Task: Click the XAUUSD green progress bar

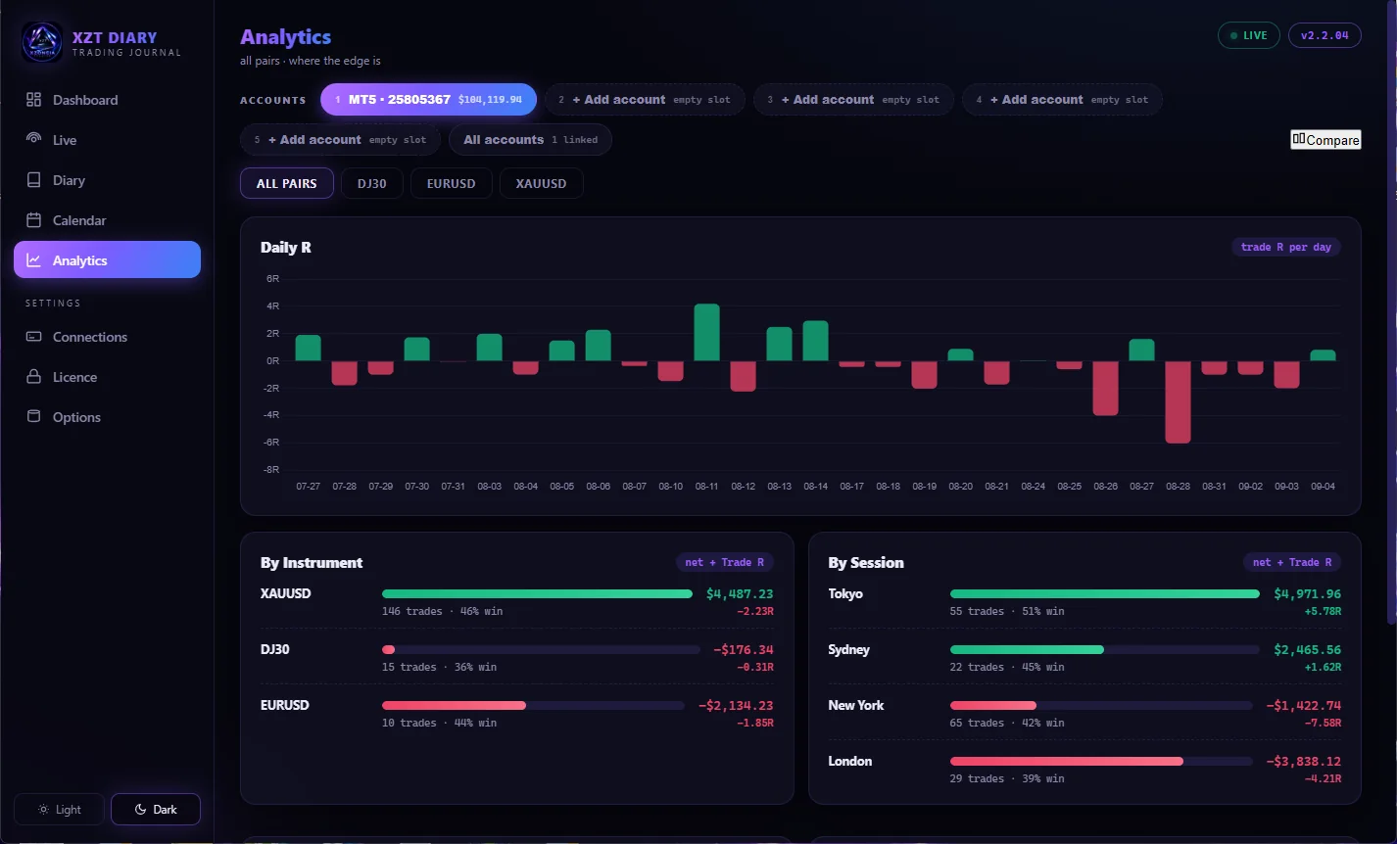Action: point(537,594)
